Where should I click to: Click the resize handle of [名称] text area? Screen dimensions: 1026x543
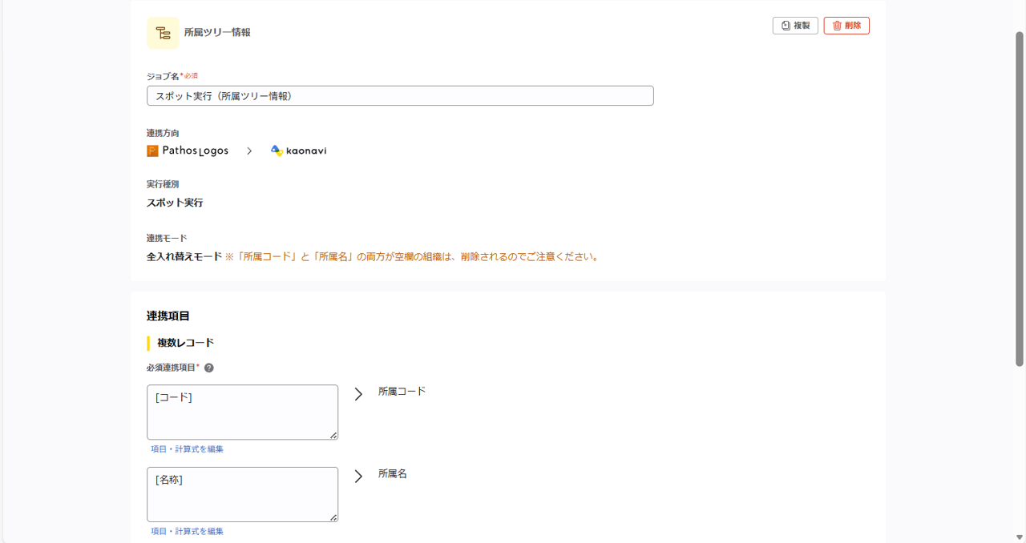pyautogui.click(x=333, y=517)
